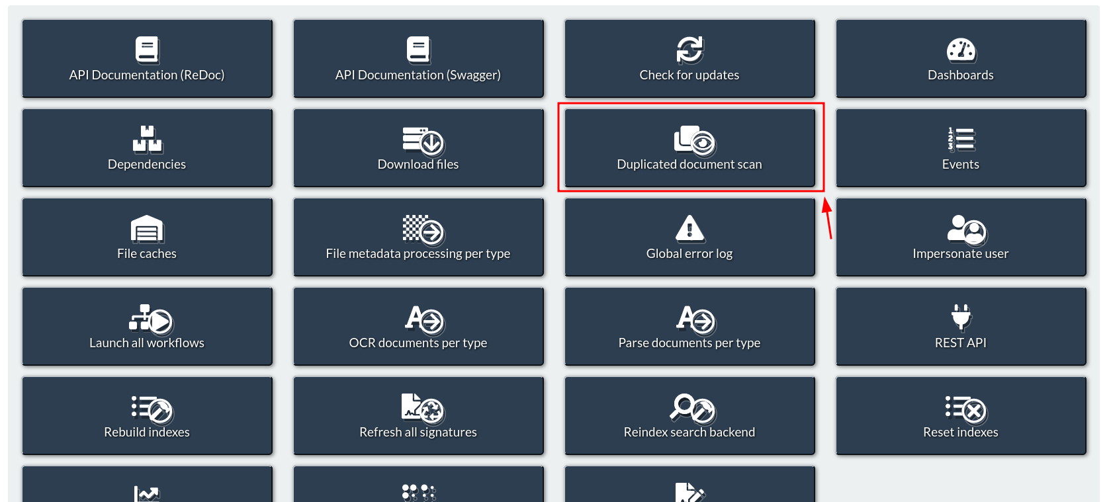Viewport: 1111px width, 502px height.
Task: Select the Download files arrow icon
Action: 423,140
